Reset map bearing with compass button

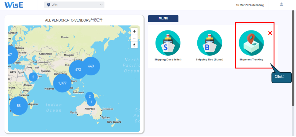click(134, 45)
